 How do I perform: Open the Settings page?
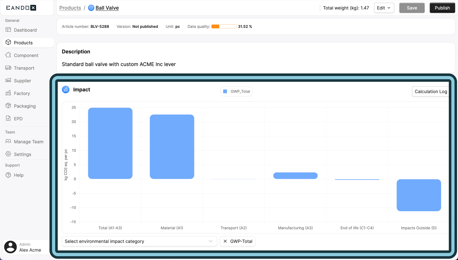pos(22,154)
